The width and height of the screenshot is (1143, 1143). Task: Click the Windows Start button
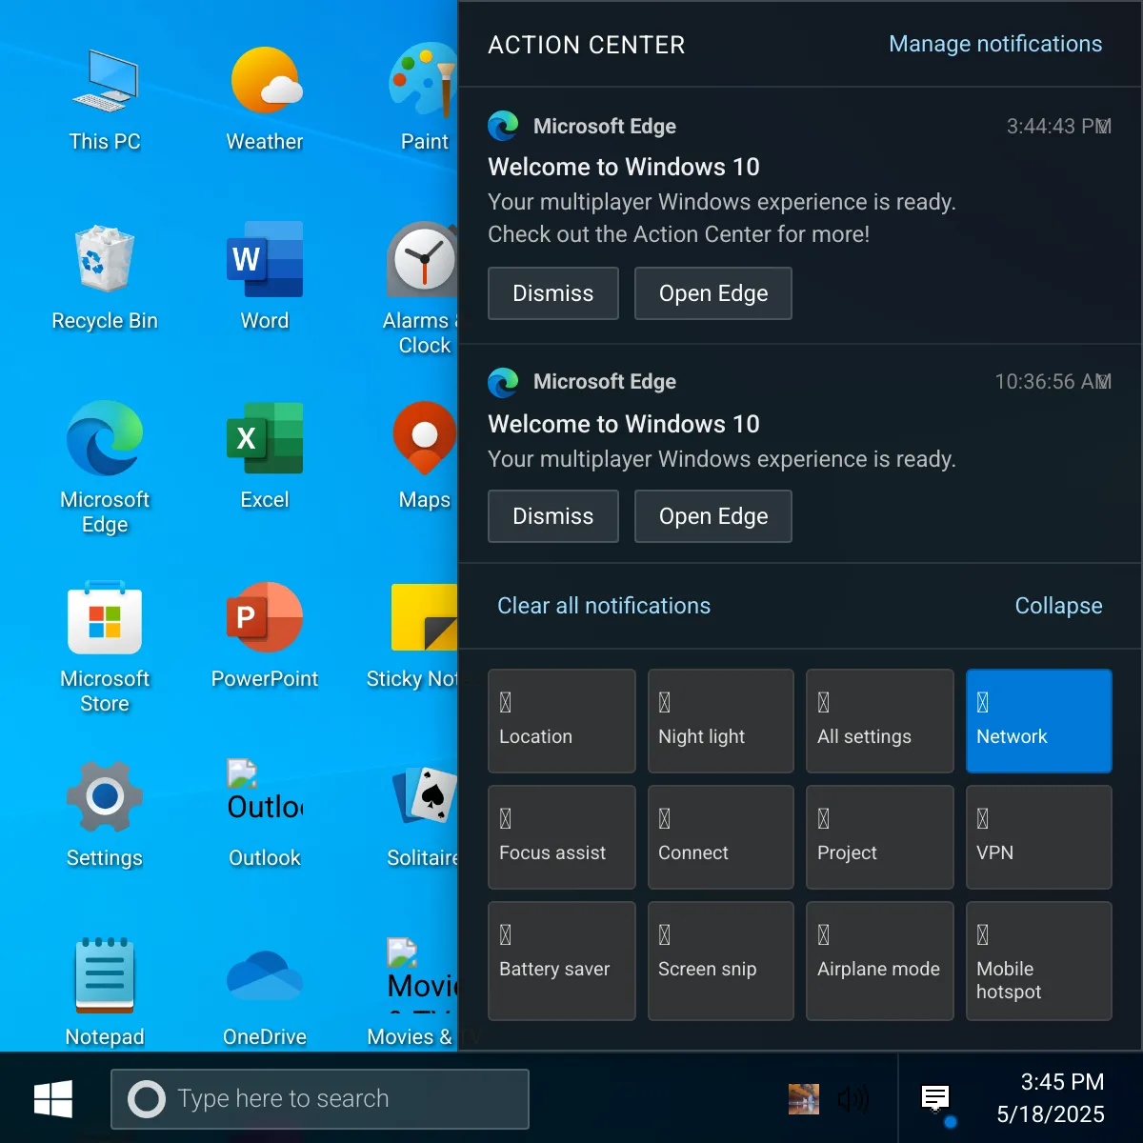click(x=53, y=1098)
